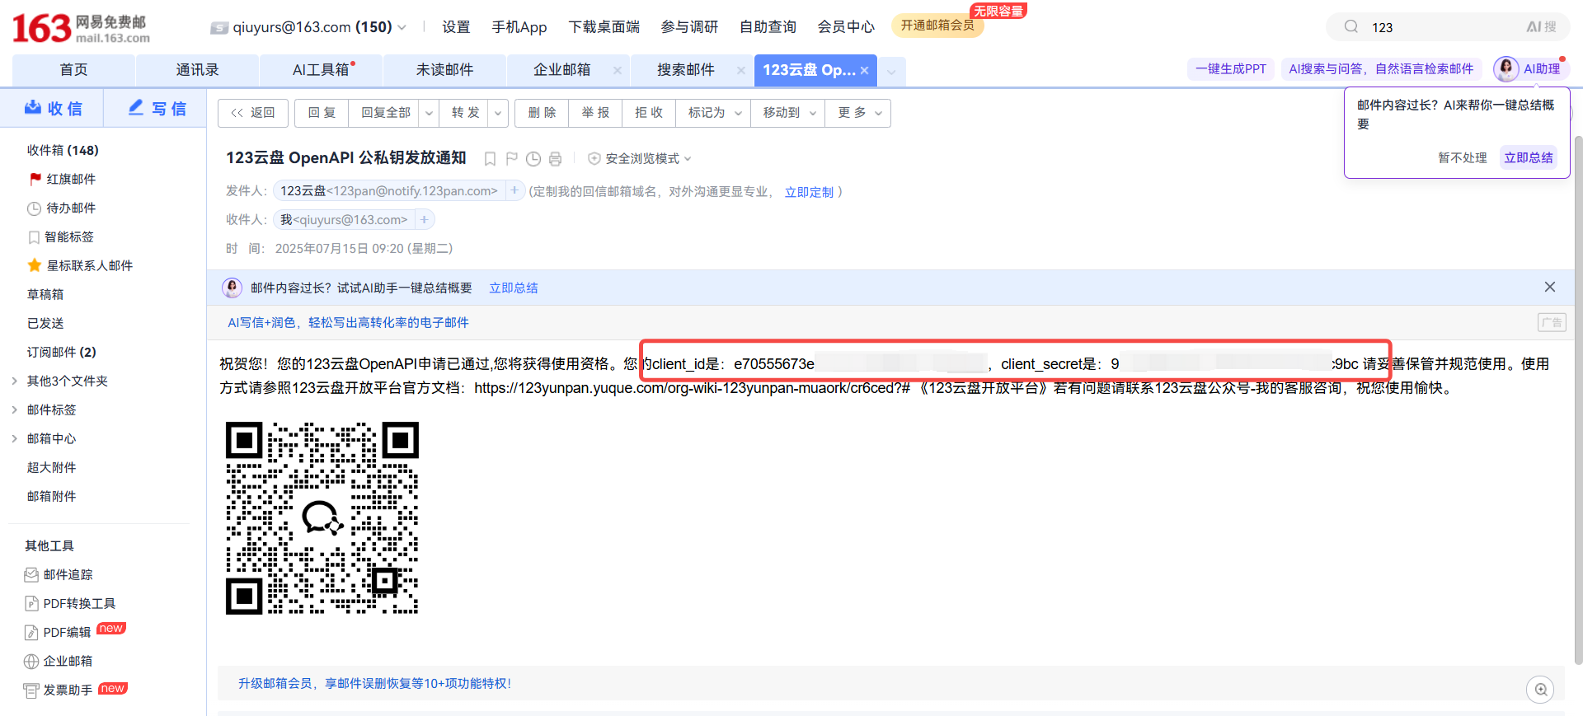Image resolution: width=1583 pixels, height=716 pixels.
Task: Click the search magnifier icon in the search box
Action: point(1351,26)
